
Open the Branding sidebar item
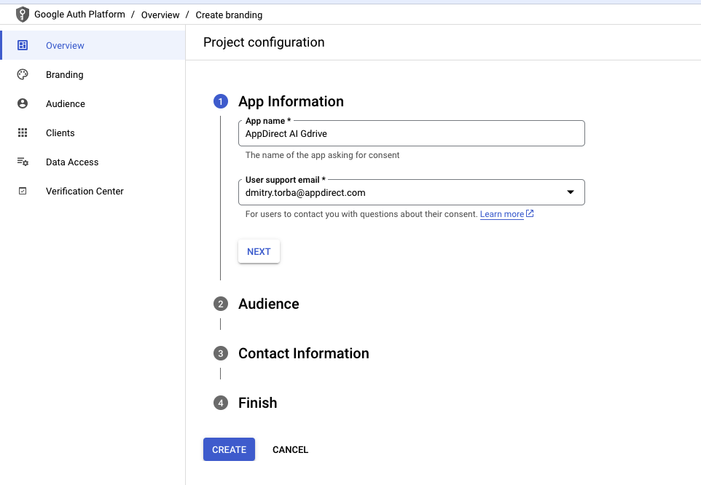coord(93,74)
